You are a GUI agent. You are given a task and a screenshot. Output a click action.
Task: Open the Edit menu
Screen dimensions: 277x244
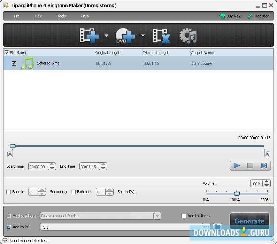click(38, 16)
